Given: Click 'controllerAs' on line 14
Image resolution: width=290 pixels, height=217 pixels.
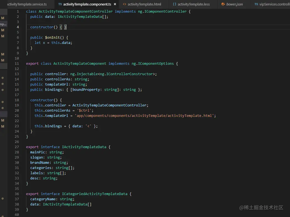Looking at the screenshot, I should [x=58, y=79].
